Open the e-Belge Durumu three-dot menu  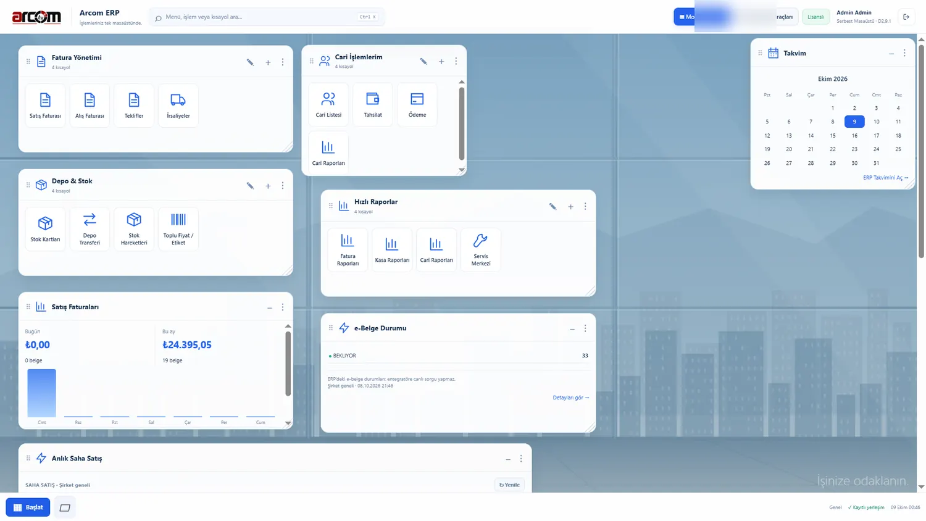(585, 328)
